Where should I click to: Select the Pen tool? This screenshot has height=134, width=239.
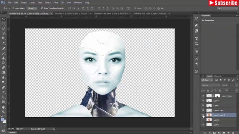tap(3, 87)
